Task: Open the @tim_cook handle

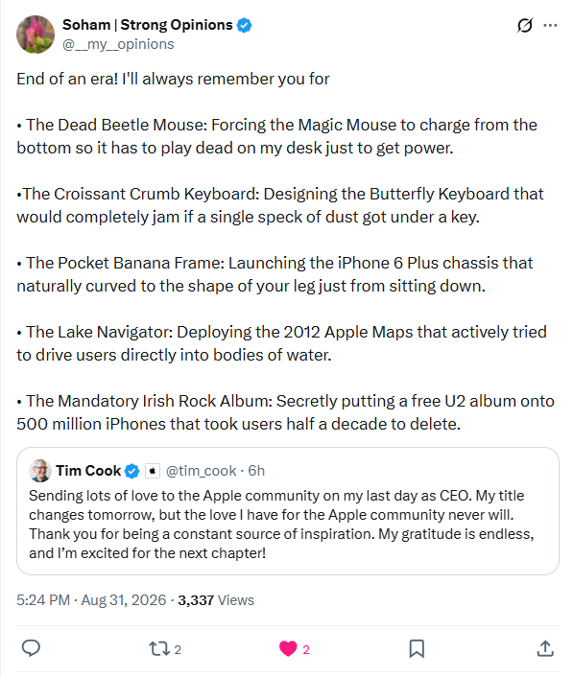Action: tap(201, 471)
